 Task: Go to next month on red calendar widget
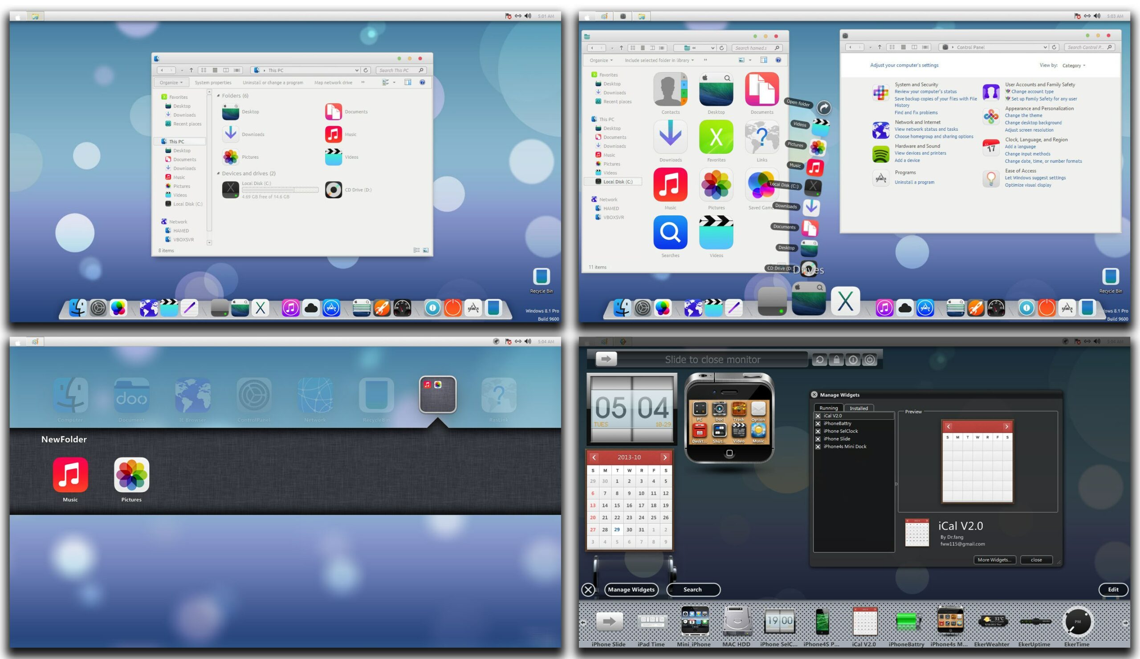click(x=664, y=457)
